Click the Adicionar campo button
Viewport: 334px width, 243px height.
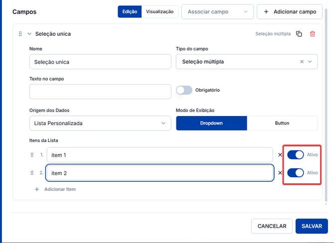click(290, 12)
